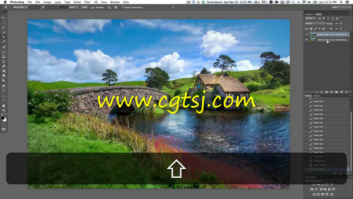The width and height of the screenshot is (353, 199).
Task: Open the Normal blend mode dropdown
Action: [x=315, y=23]
